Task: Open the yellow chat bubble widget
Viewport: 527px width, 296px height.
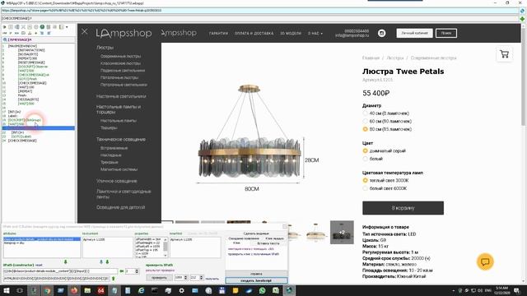Action: (x=485, y=261)
